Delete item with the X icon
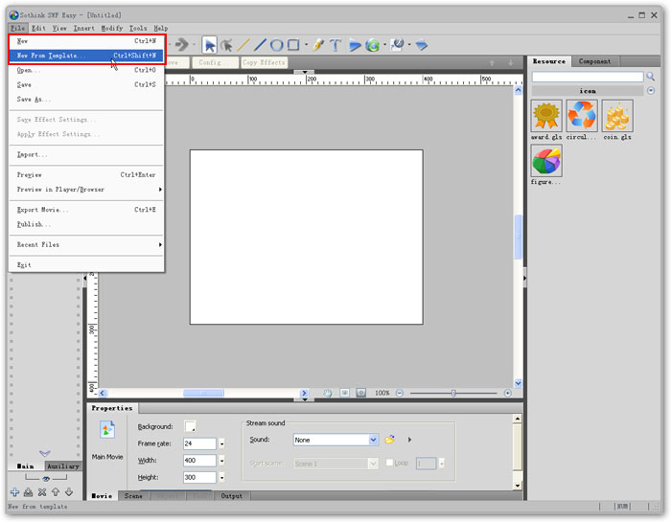671x522 pixels. click(42, 492)
